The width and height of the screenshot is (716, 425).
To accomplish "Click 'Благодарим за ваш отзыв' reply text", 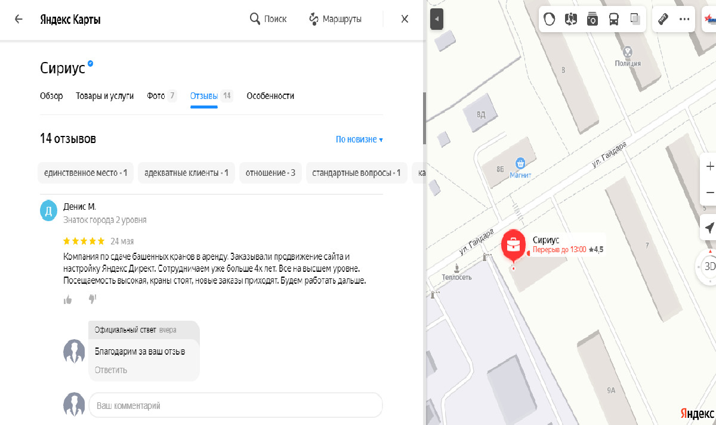I will click(x=140, y=352).
